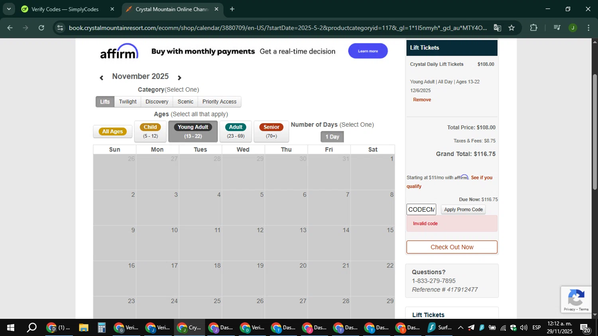Open Chrome three-dot menu
Viewport: 598px width, 336px height.
588,28
